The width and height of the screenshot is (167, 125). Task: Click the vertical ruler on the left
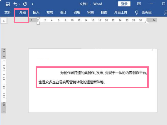pyautogui.click(x=4, y=81)
